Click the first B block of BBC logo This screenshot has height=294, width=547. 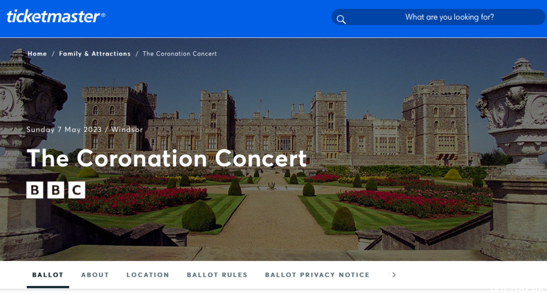click(x=35, y=190)
